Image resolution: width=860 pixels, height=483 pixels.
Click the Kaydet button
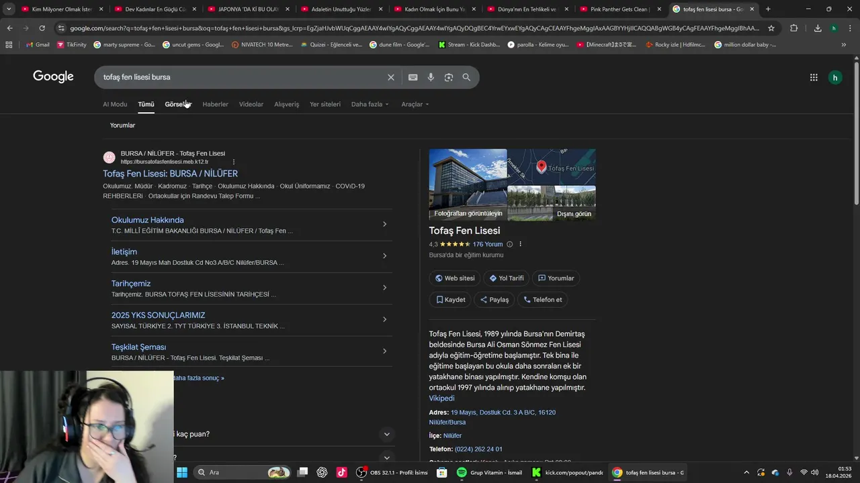[x=450, y=300]
